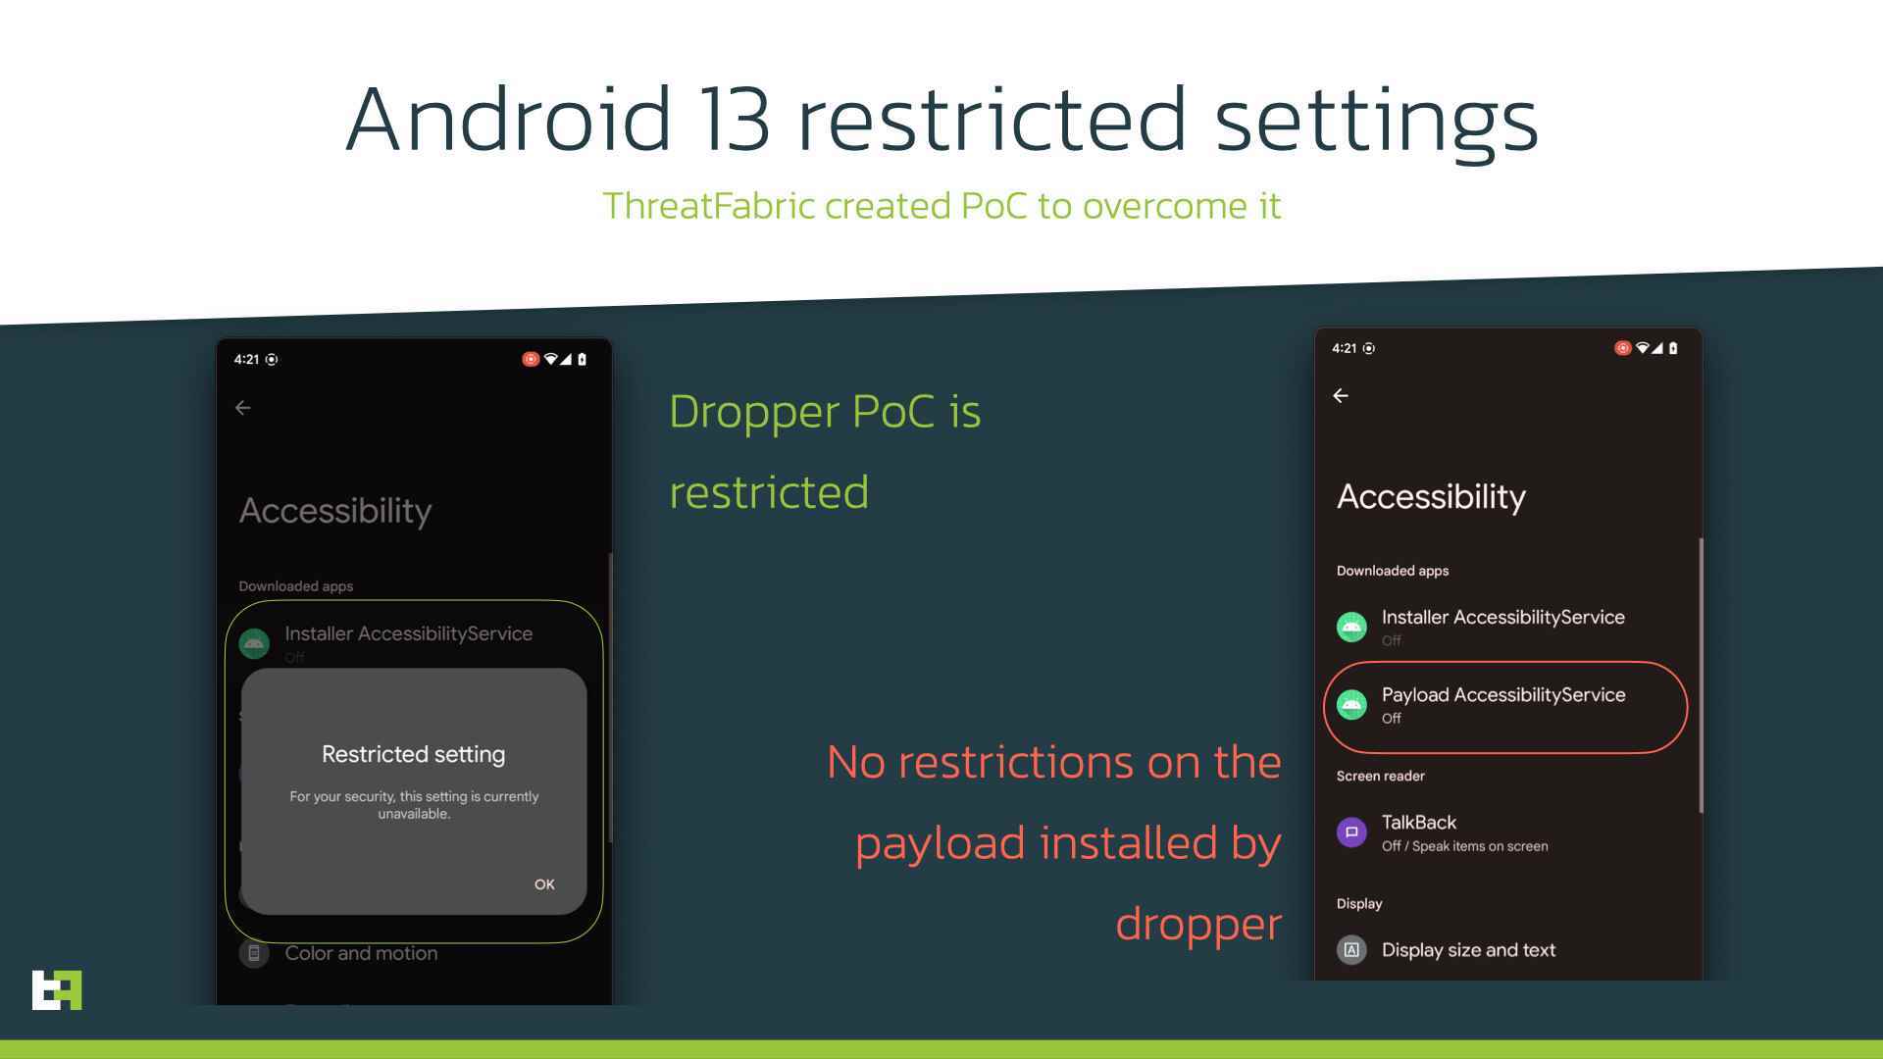The height and width of the screenshot is (1059, 1883).
Task: Select Payload AccessibilityService highlighted item
Action: (x=1504, y=705)
